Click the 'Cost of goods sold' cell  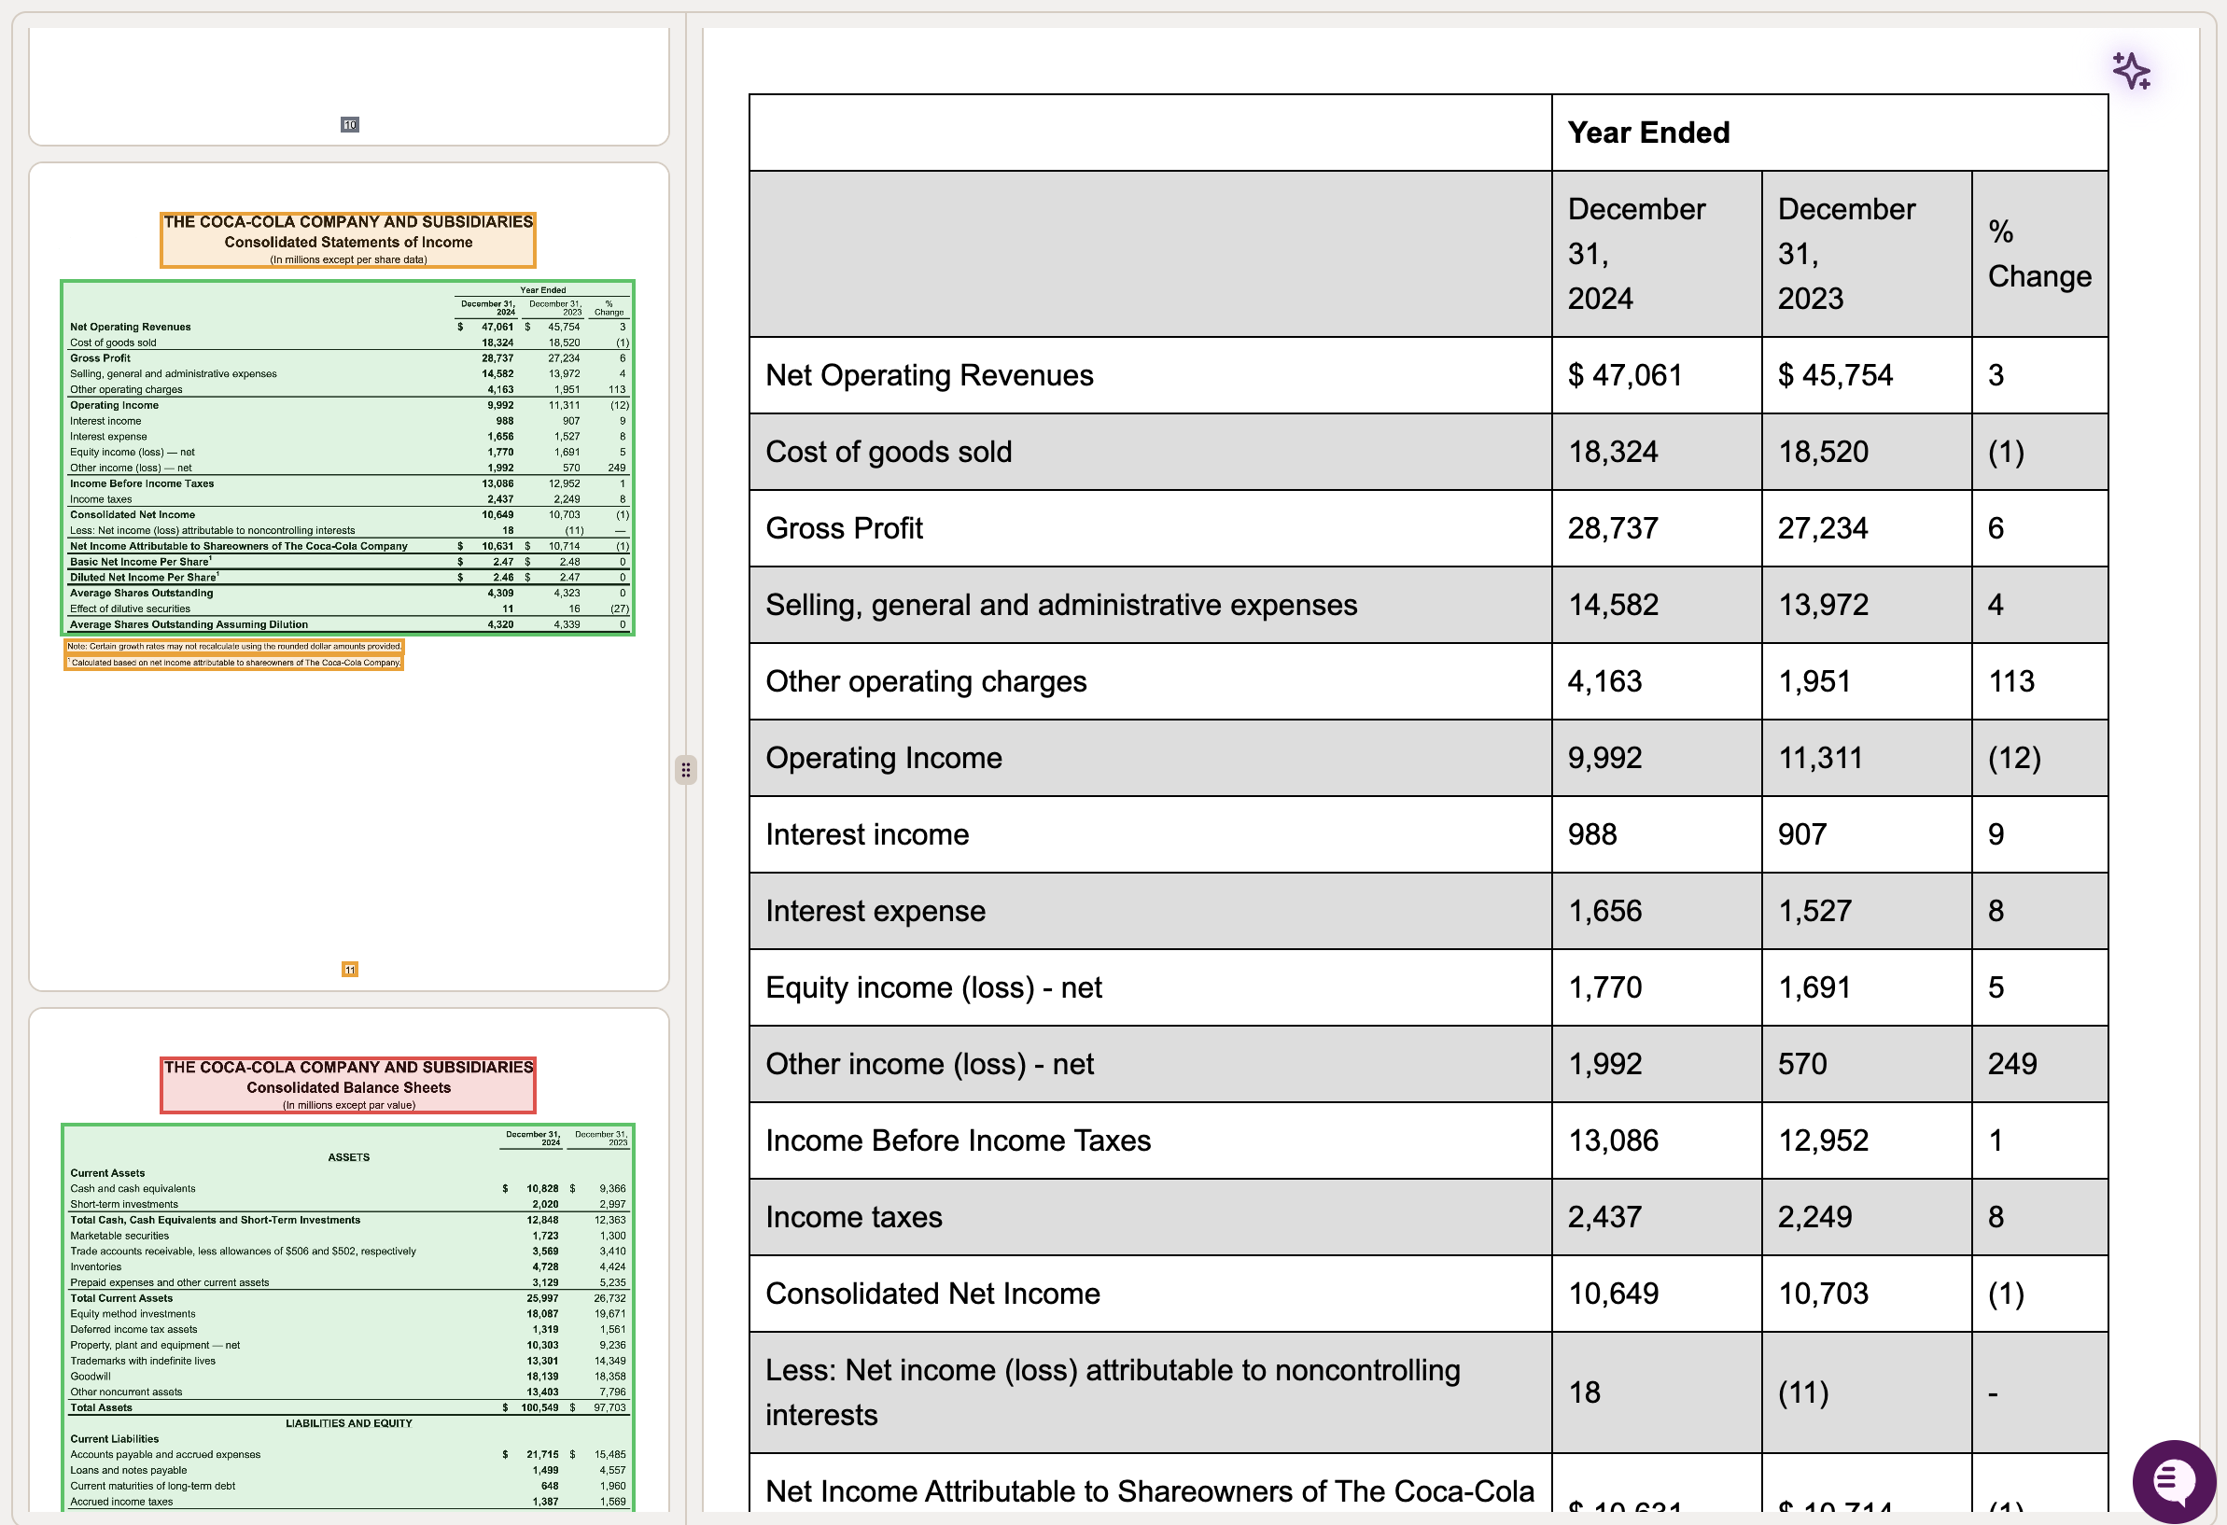[x=1150, y=452]
